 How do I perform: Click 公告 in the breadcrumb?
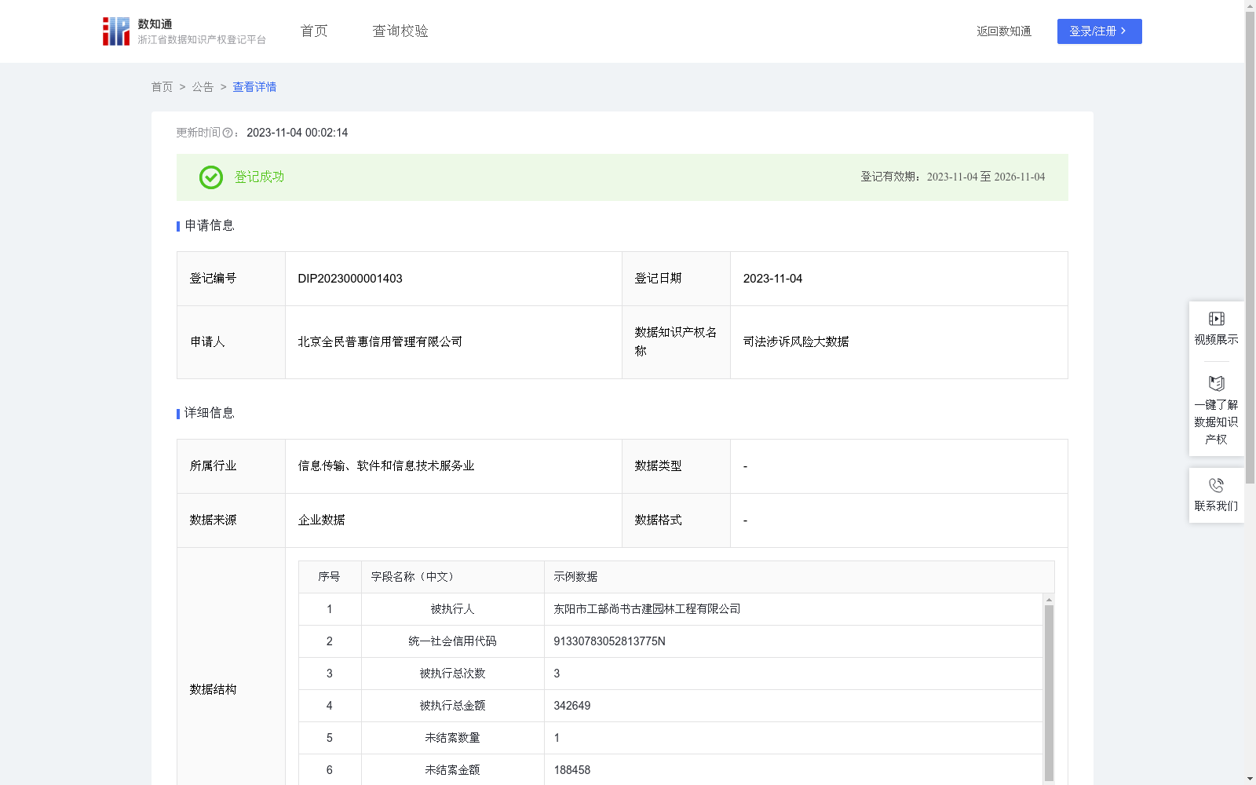(x=203, y=87)
